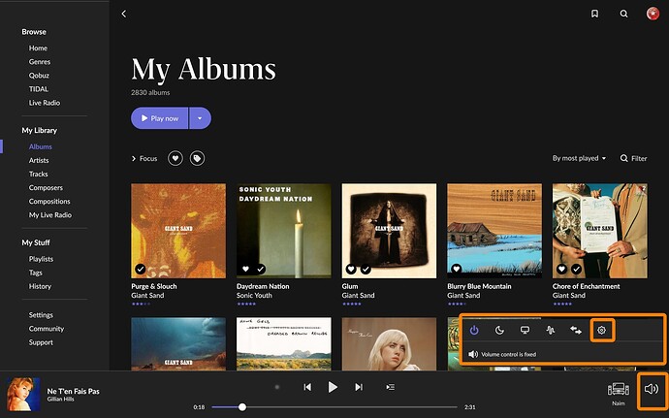
Task: Open the Purge & Slouch album cover
Action: pos(178,231)
